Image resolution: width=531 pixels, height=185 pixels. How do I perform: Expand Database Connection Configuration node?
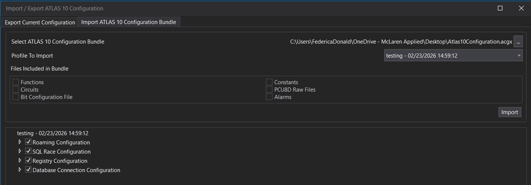(20, 169)
